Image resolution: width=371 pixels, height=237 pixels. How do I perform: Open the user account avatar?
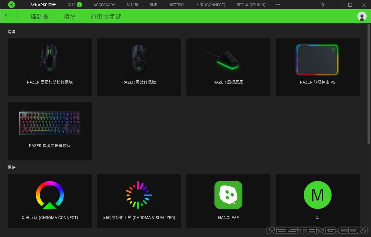pyautogui.click(x=362, y=16)
